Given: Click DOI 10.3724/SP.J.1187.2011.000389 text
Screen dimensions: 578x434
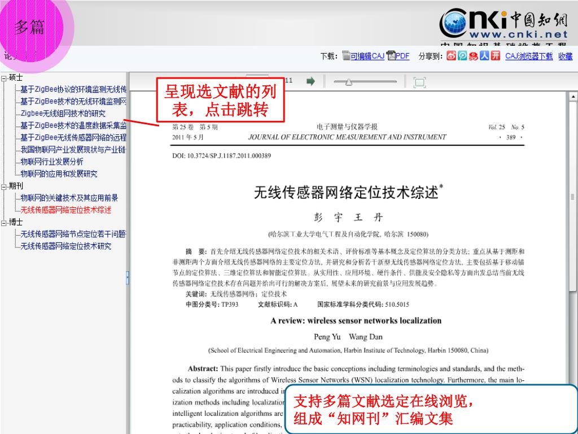Looking at the screenshot, I should point(221,156).
